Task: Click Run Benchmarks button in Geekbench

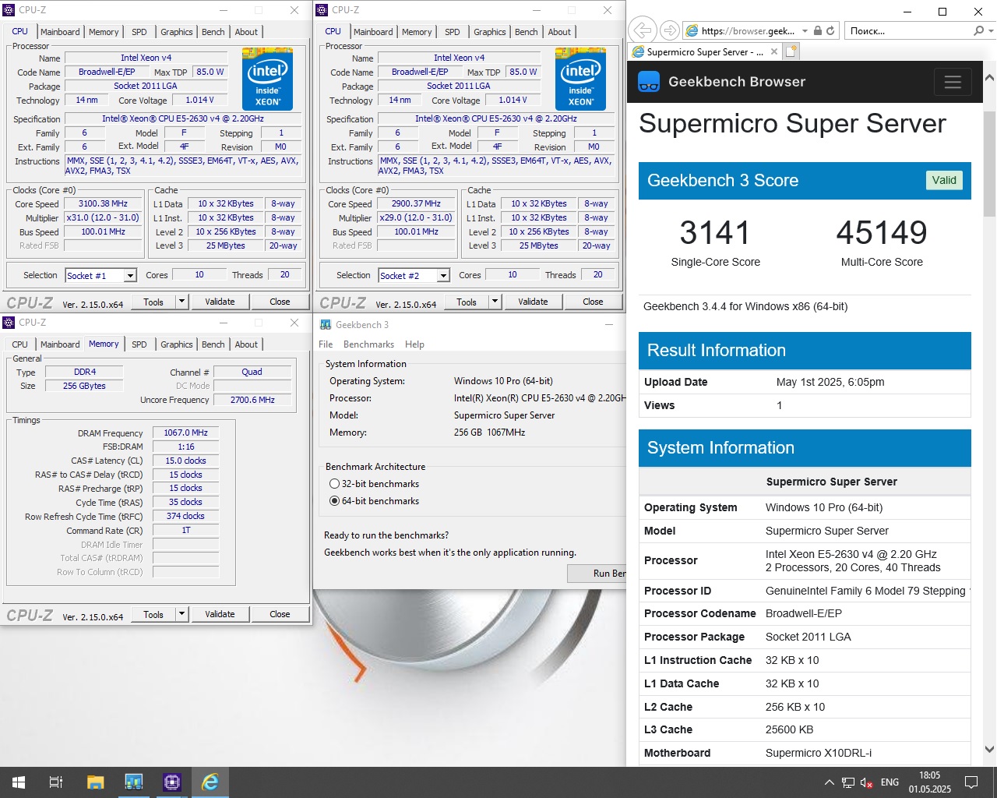Action: pos(597,574)
